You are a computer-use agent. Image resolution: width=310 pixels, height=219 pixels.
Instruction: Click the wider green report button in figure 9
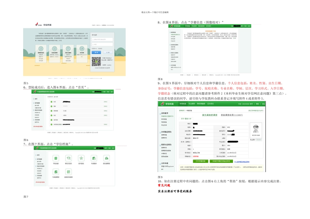221,161
